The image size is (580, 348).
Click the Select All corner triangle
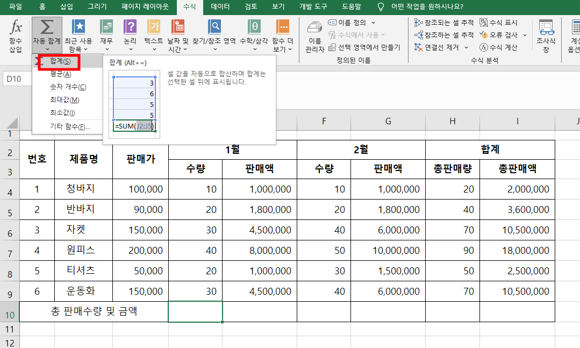[12, 123]
